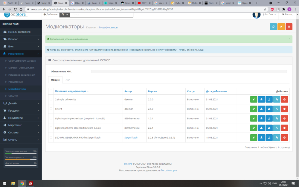The width and height of the screenshot is (299, 187).
Task: Edit the Lightshop theme Opencart/ocStore modifier
Action: coord(254,128)
